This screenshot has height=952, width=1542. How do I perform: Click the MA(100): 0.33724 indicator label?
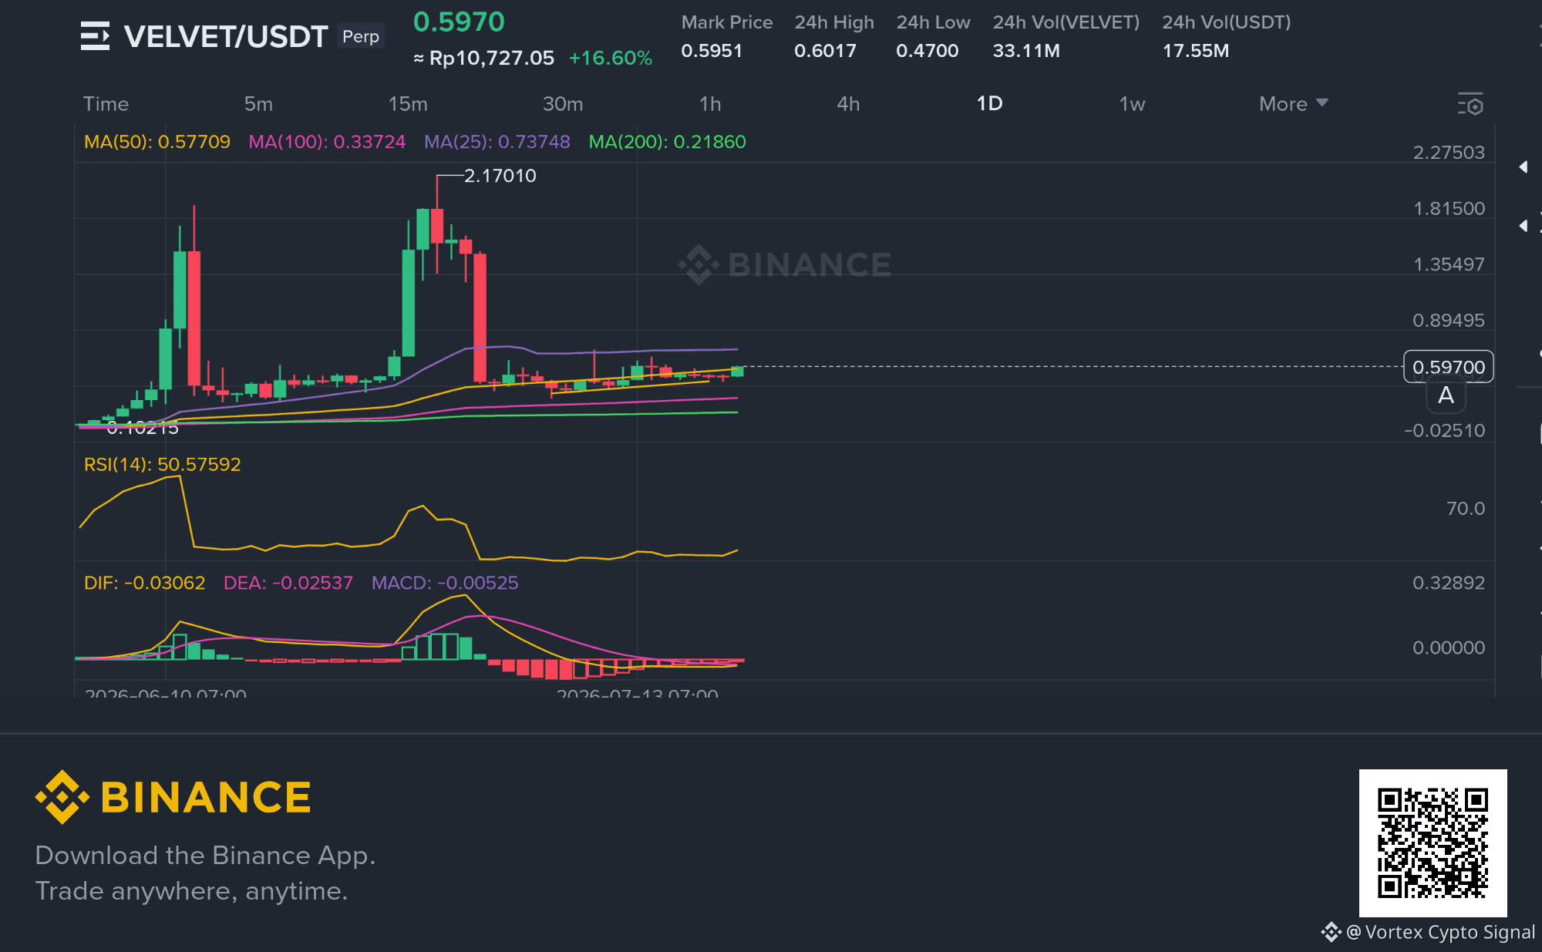[327, 142]
